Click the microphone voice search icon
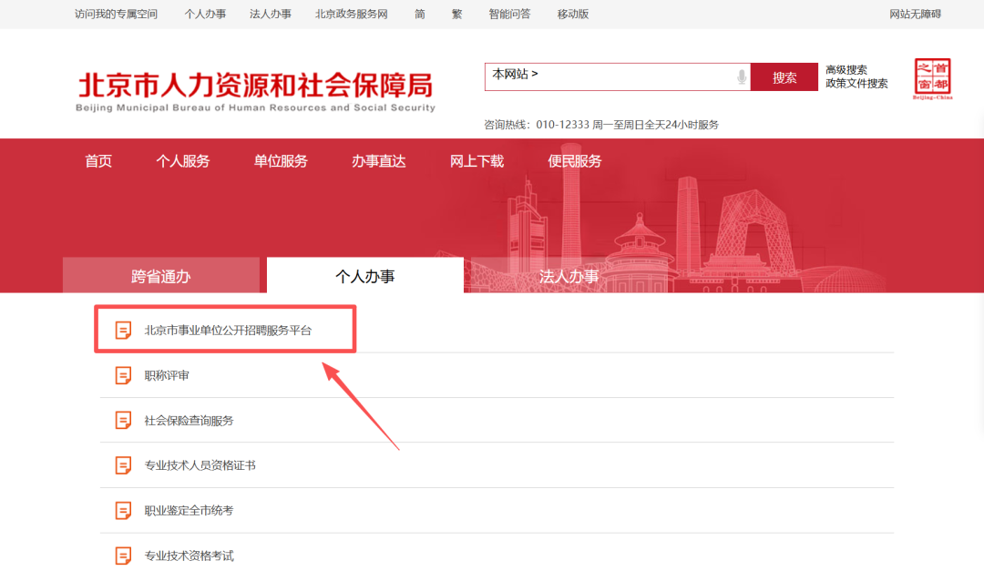The height and width of the screenshot is (571, 984). tap(741, 77)
